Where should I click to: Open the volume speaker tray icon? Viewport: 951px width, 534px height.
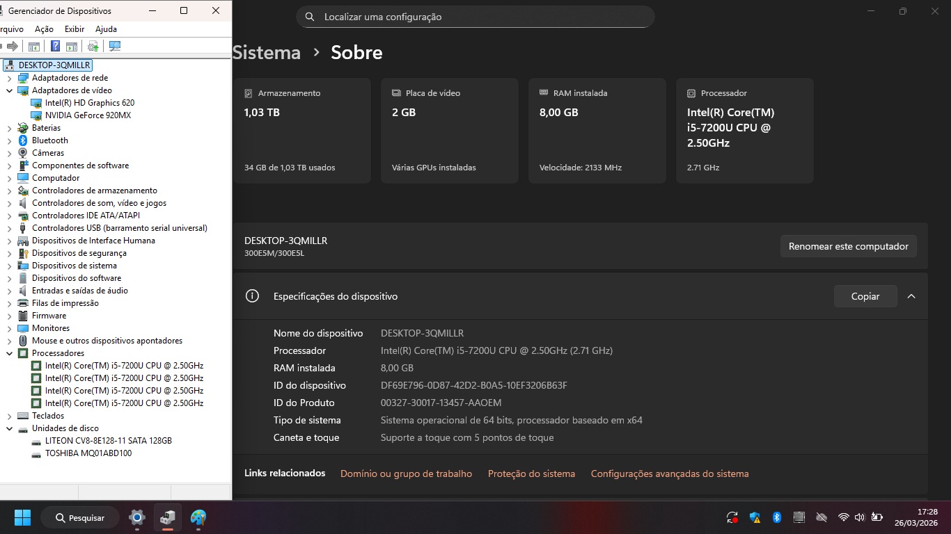pyautogui.click(x=860, y=517)
